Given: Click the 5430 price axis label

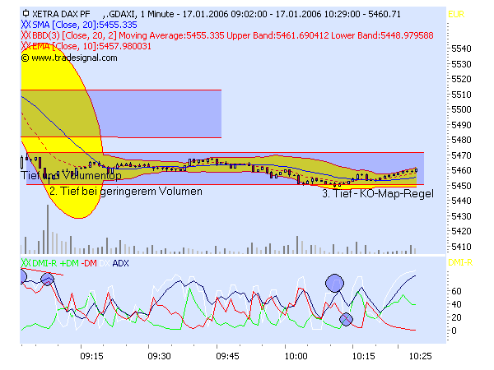Looking at the screenshot, I should coord(461,216).
